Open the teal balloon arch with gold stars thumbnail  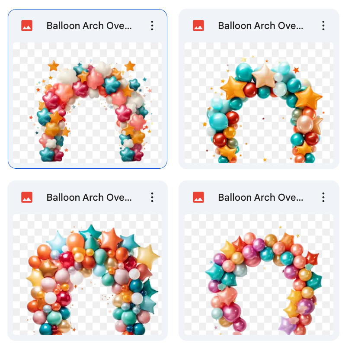coord(259,103)
